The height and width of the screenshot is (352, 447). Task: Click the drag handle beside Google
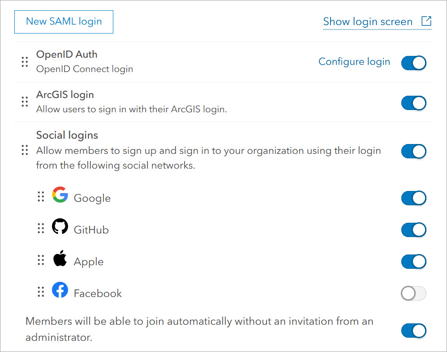[x=41, y=197]
